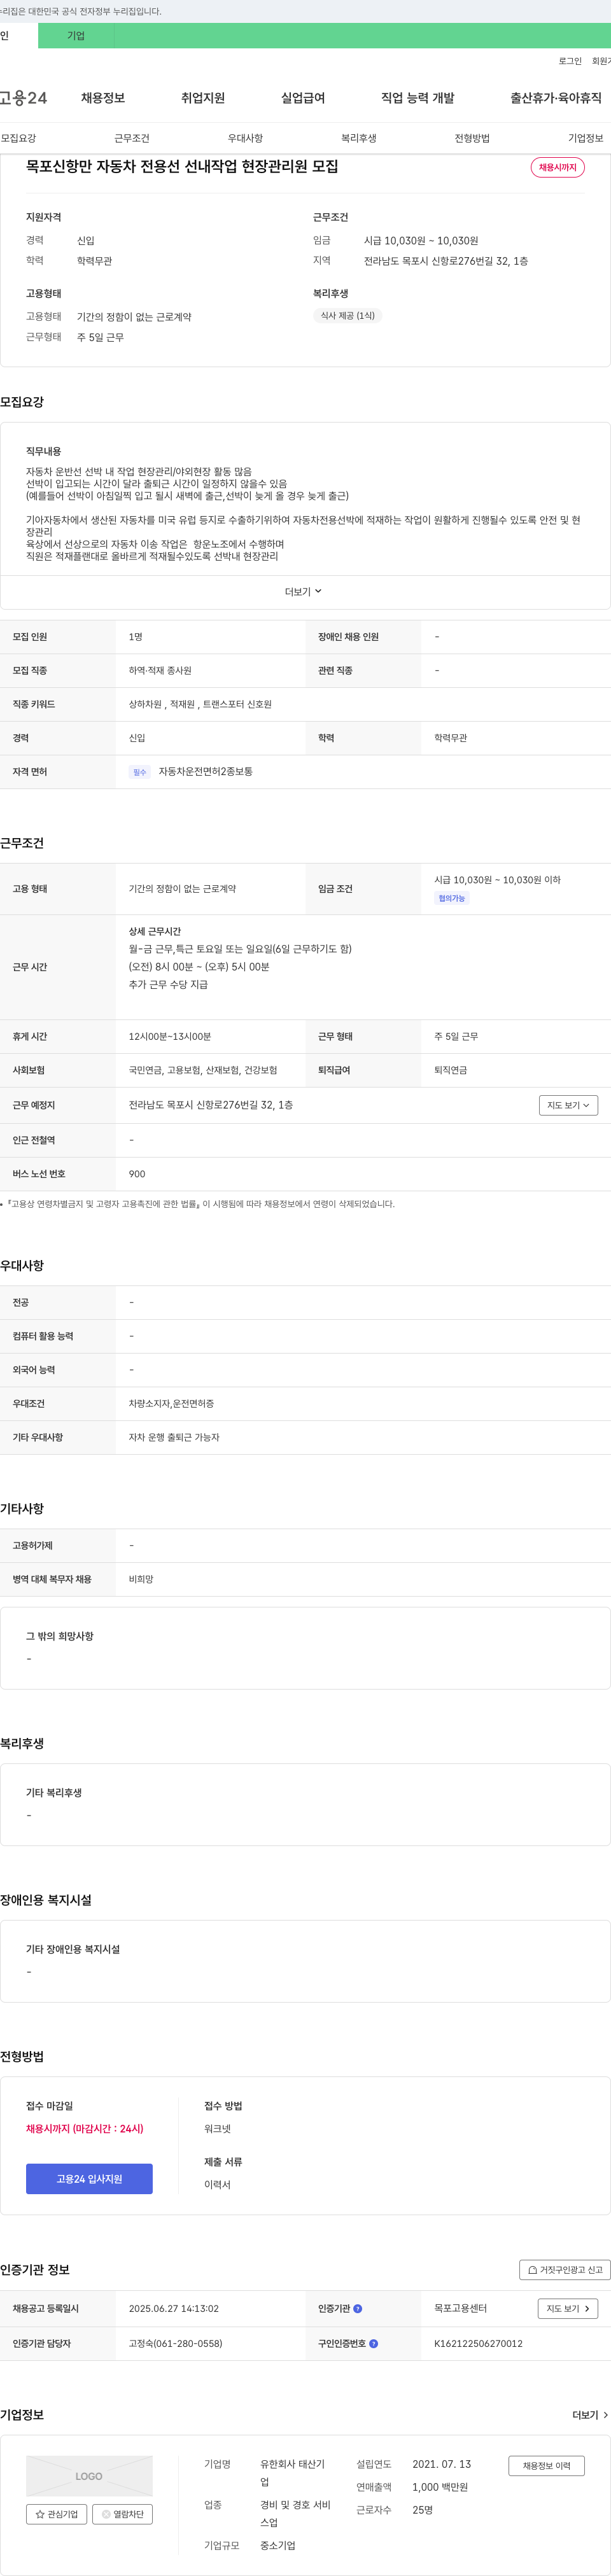Screen dimensions: 611x2576
Task: Jump to the 전형방법 section tab
Action: [x=472, y=138]
